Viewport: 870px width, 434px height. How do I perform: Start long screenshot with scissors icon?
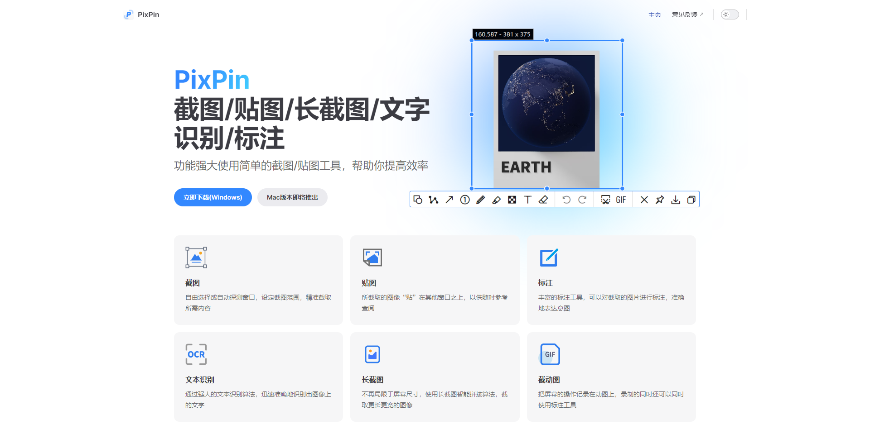605,200
